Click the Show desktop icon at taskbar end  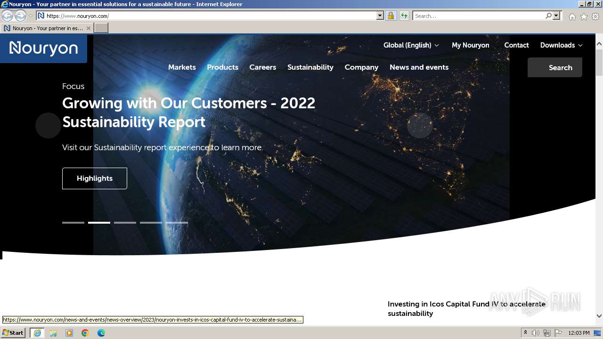pos(597,333)
